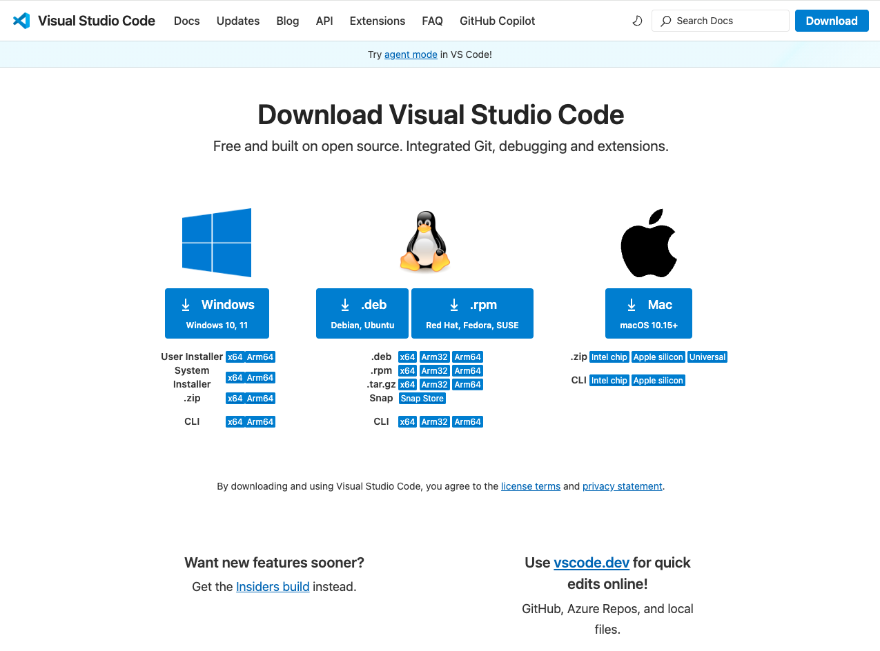
Task: Select x64 for Linux .rpm row
Action: (x=407, y=371)
